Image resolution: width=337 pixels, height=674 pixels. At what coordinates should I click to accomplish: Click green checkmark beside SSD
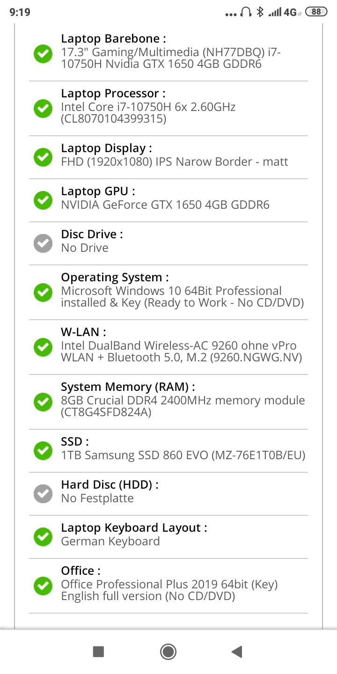[x=43, y=451]
